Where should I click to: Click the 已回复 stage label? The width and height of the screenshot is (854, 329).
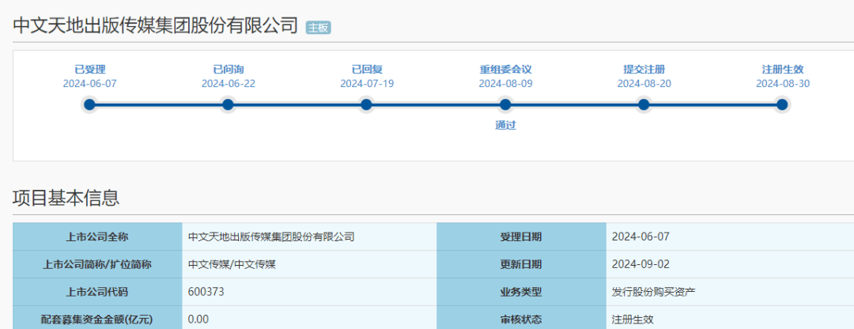[367, 70]
